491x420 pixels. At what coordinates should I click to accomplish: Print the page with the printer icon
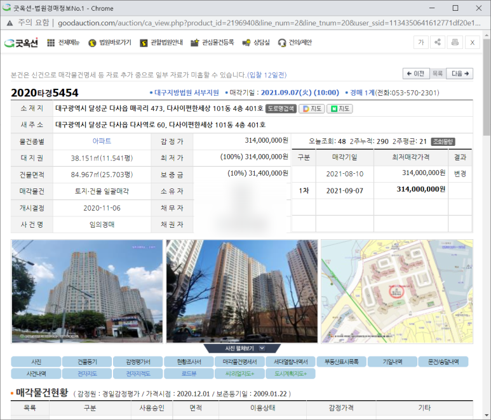(x=454, y=43)
